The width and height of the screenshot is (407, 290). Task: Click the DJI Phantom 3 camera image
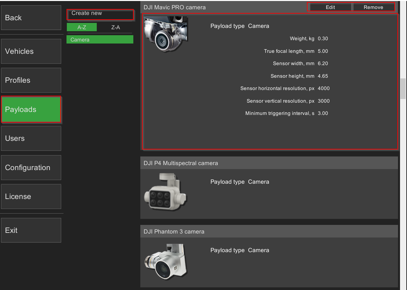[166, 262]
